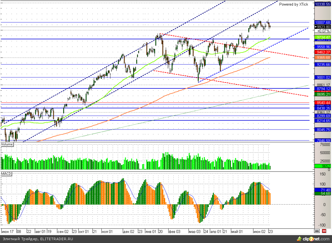Click the 'июн 02' date on time axis
Viewport: 332px width, 243px height.
click(x=260, y=231)
